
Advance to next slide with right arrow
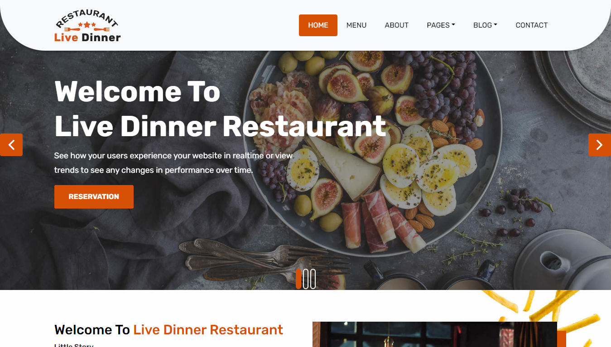(x=599, y=145)
